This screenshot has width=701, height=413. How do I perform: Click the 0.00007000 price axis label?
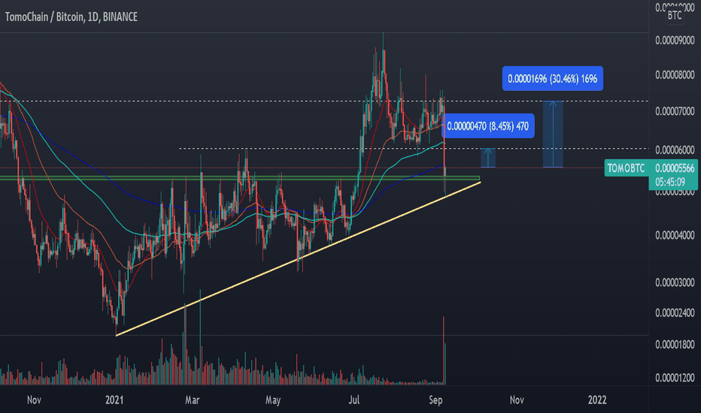click(675, 110)
